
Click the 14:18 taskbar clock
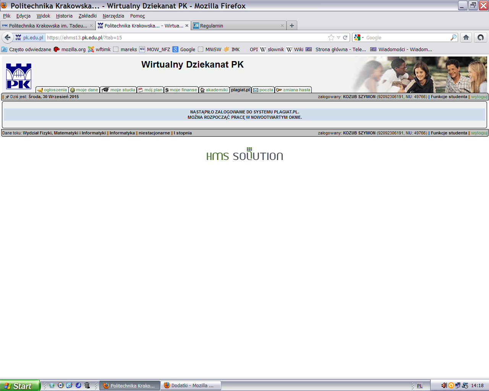pyautogui.click(x=477, y=386)
